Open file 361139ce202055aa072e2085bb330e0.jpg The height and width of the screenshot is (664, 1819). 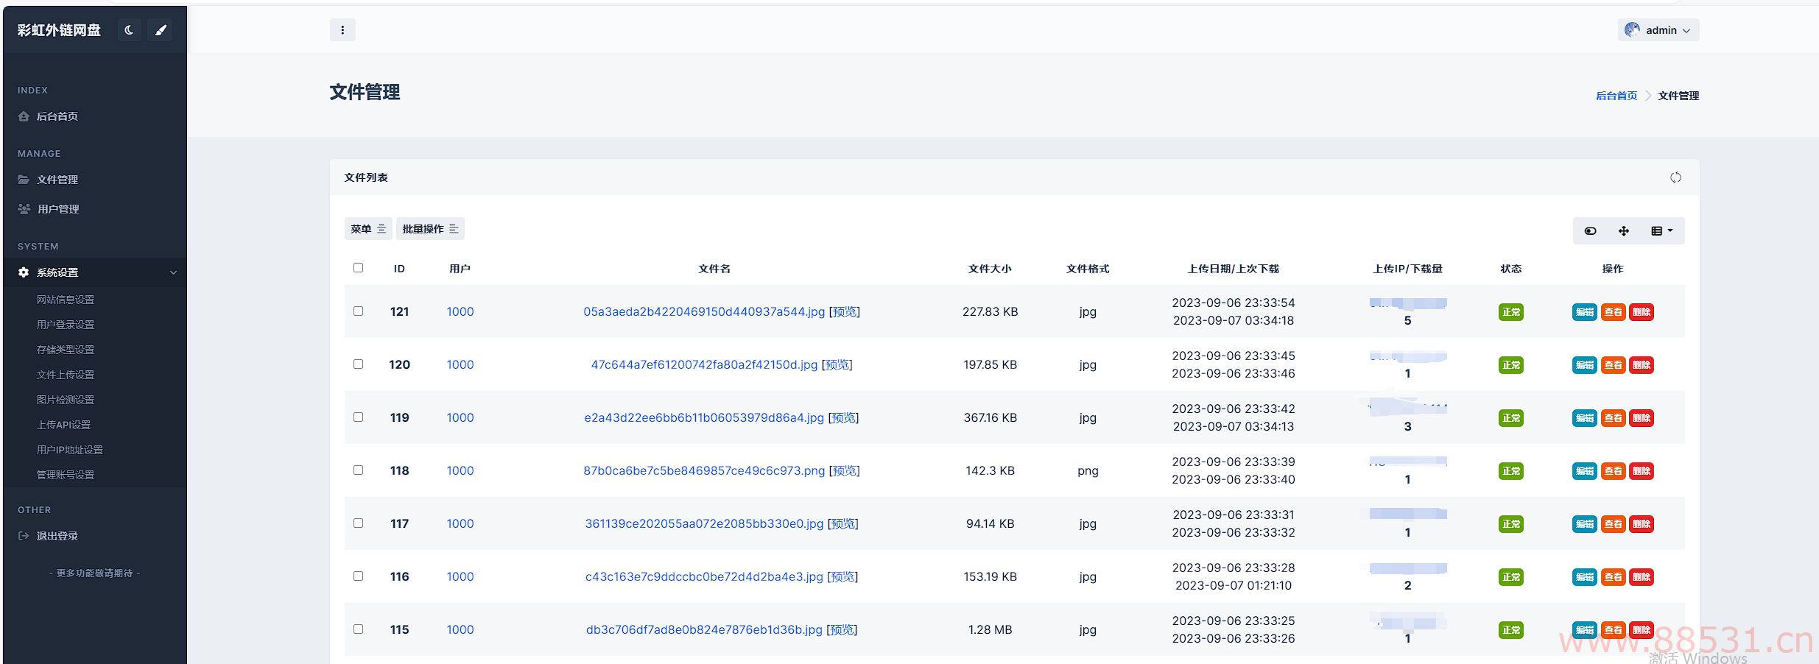704,523
